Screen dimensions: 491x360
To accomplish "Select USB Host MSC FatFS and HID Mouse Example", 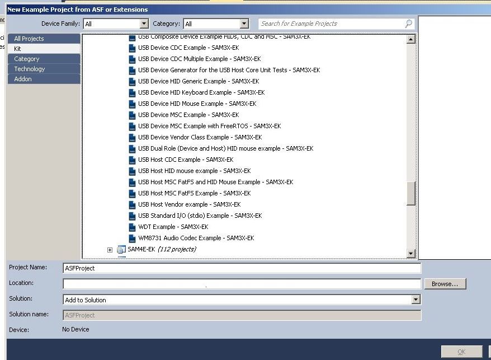I will coord(215,182).
